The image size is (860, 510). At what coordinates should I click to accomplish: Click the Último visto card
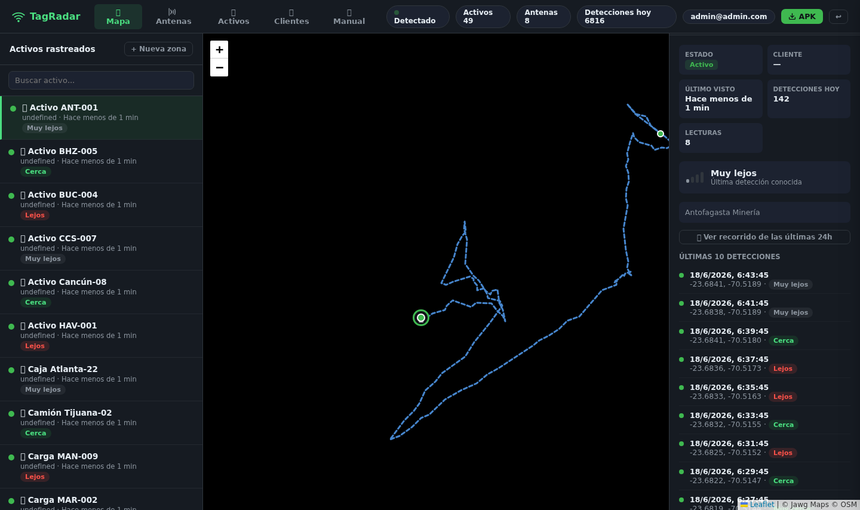721,99
